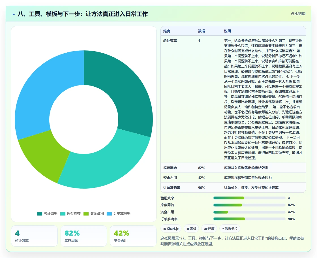The width and height of the screenshot is (317, 258).
Task: Click description 库存积压和账期带来的现金压力
Action: pyautogui.click(x=248, y=178)
